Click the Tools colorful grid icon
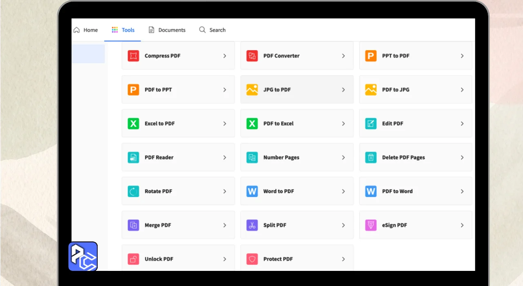523x286 pixels. click(x=115, y=30)
